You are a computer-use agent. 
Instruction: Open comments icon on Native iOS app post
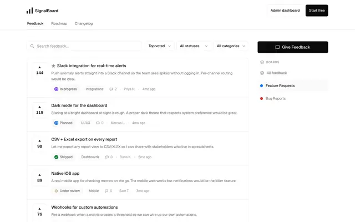[106, 191]
